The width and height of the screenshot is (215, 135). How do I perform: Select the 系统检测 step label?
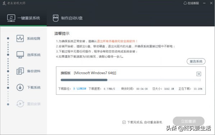coord(33,38)
